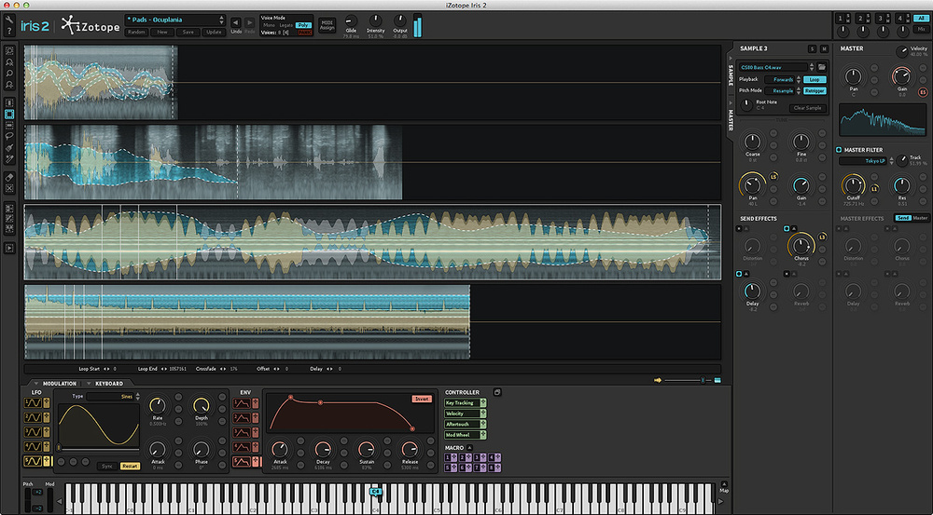Open help with the question mark icon
Viewport: 933px width, 515px height.
(x=9, y=32)
